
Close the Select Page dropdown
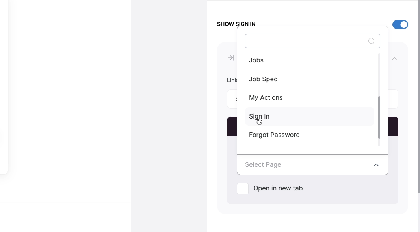pos(312,165)
